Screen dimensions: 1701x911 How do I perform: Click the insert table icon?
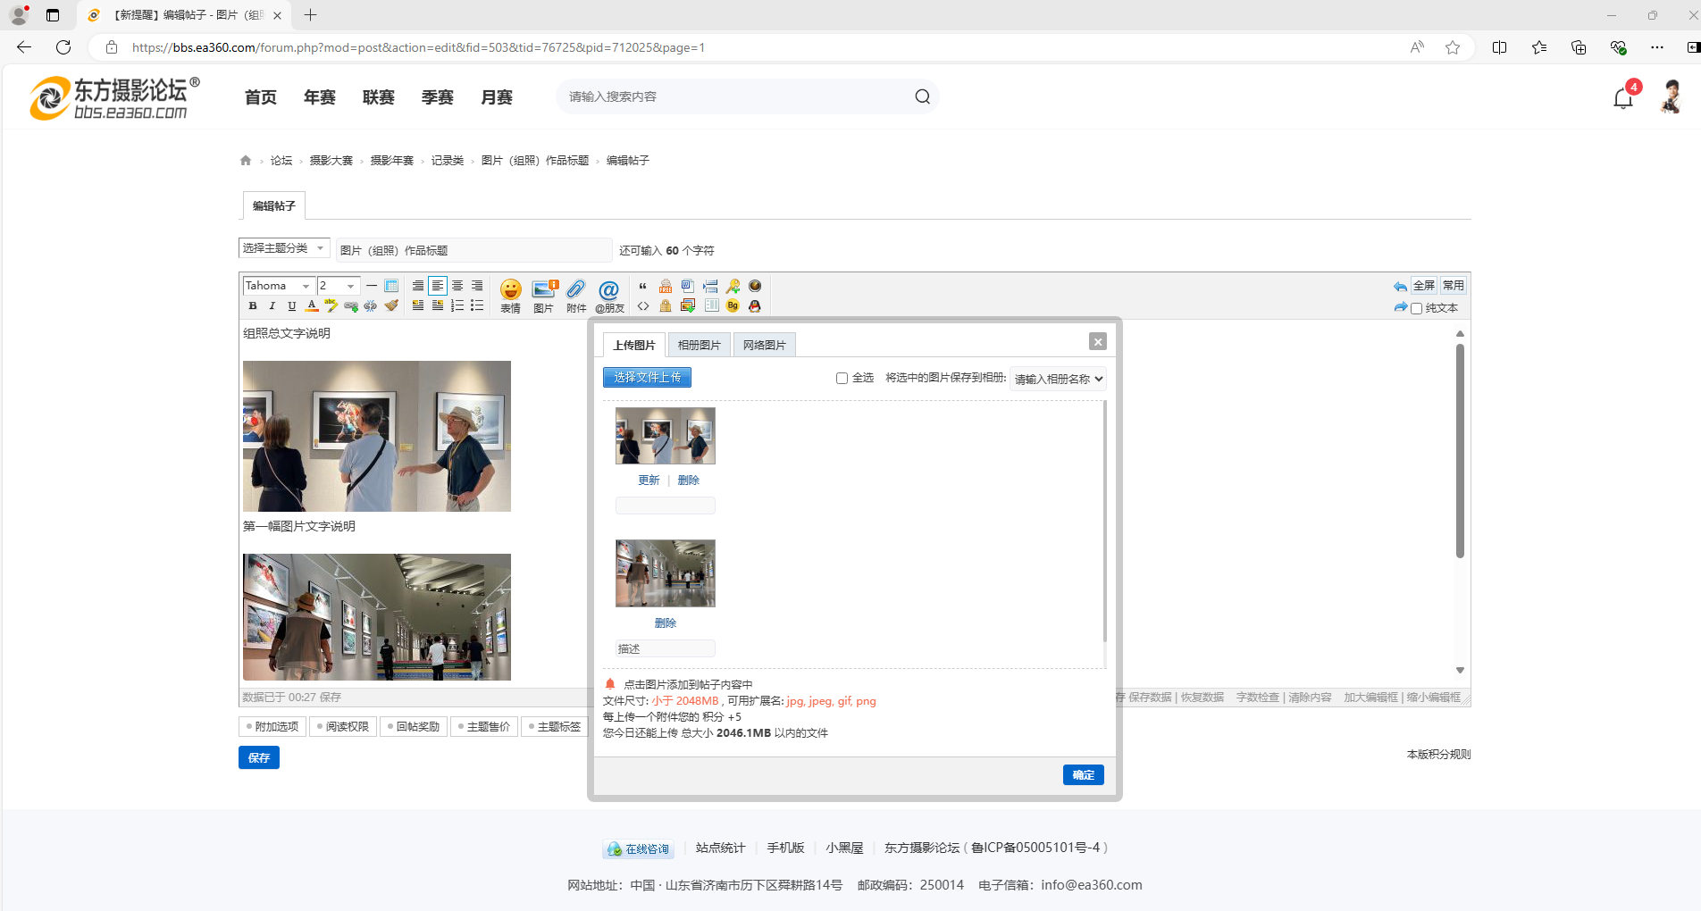click(391, 286)
